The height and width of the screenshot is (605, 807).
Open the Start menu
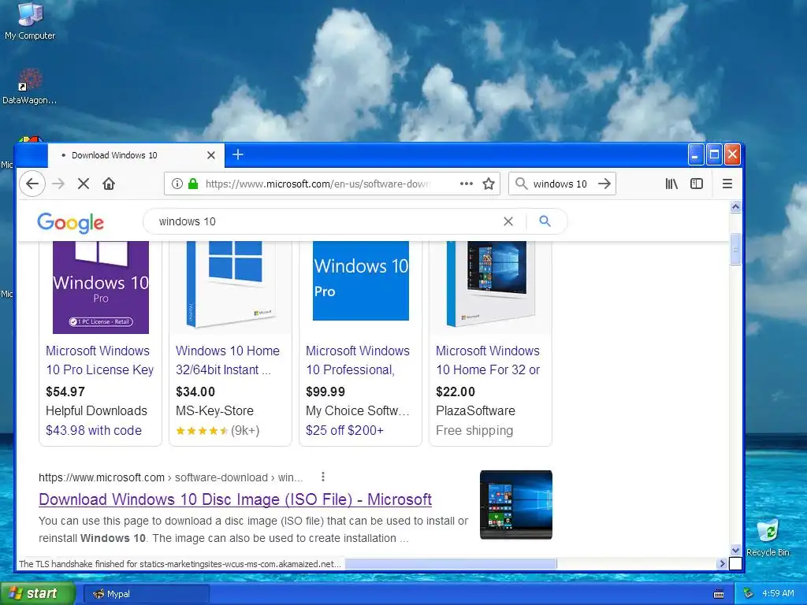pos(37,594)
